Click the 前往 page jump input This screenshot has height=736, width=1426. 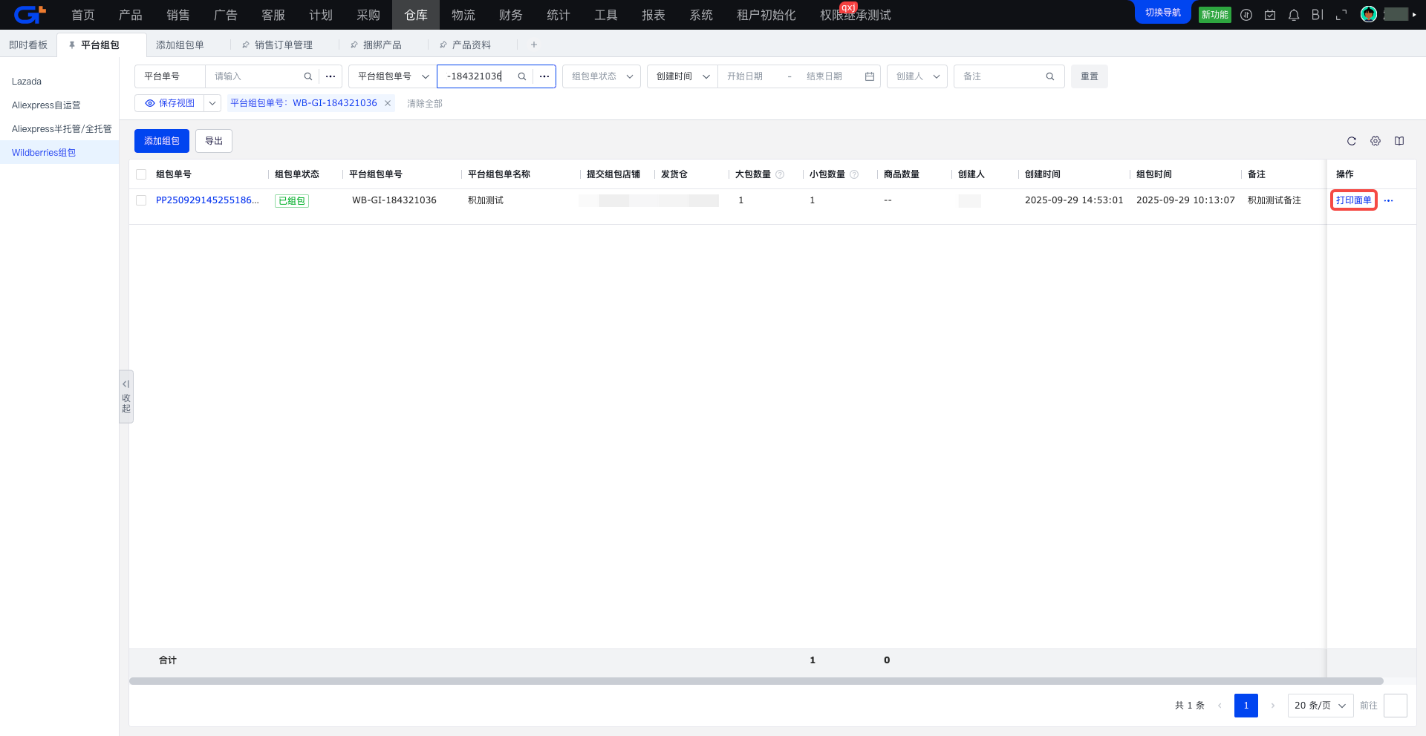pos(1396,706)
